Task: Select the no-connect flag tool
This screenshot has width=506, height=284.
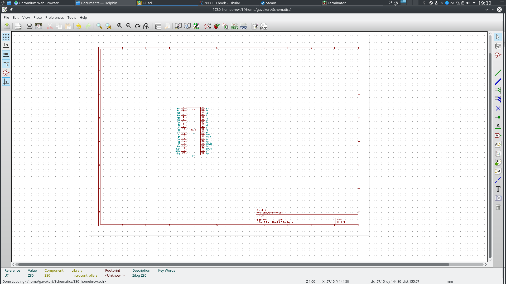Action: [x=498, y=108]
